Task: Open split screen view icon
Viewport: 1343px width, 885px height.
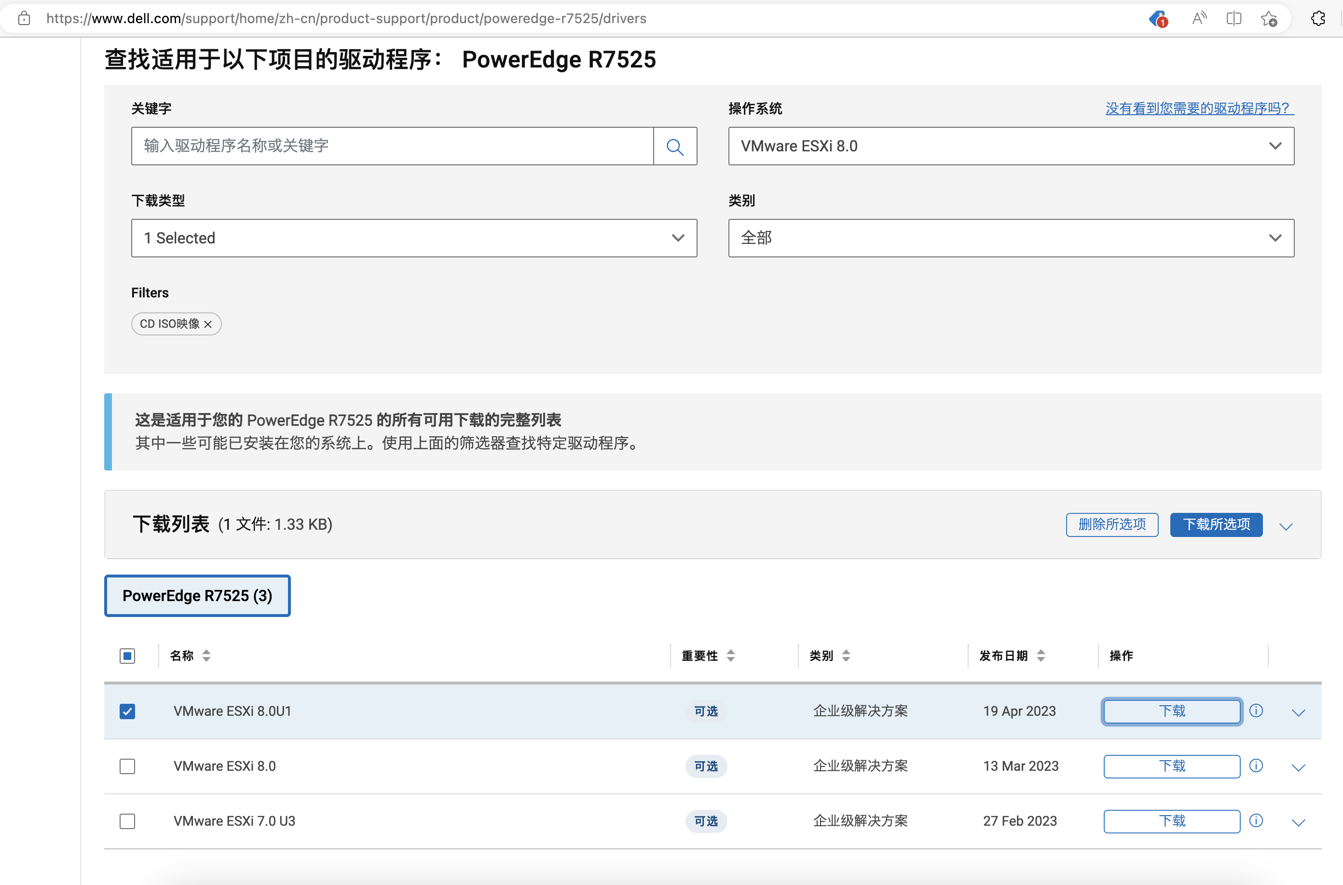Action: [x=1234, y=19]
